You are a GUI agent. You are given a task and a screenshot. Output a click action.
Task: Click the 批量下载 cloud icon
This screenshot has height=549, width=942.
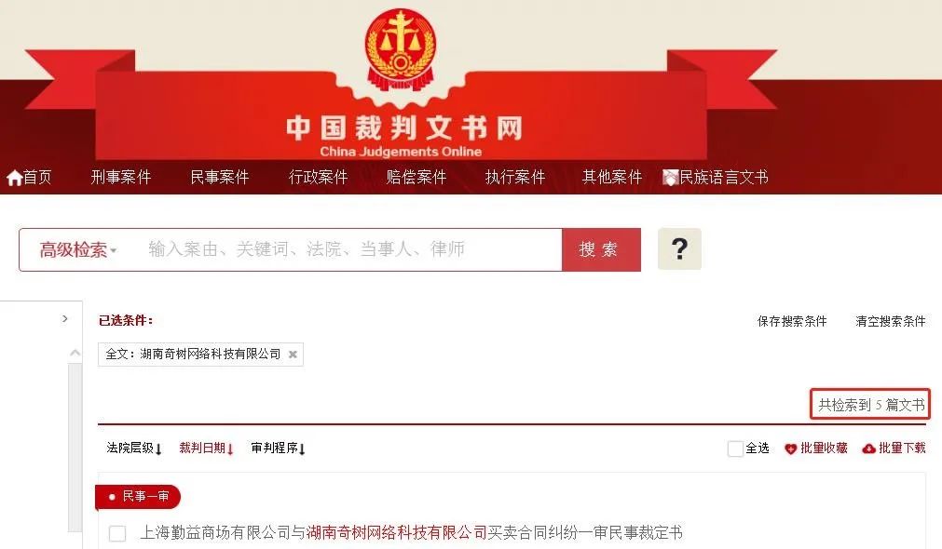click(x=868, y=449)
